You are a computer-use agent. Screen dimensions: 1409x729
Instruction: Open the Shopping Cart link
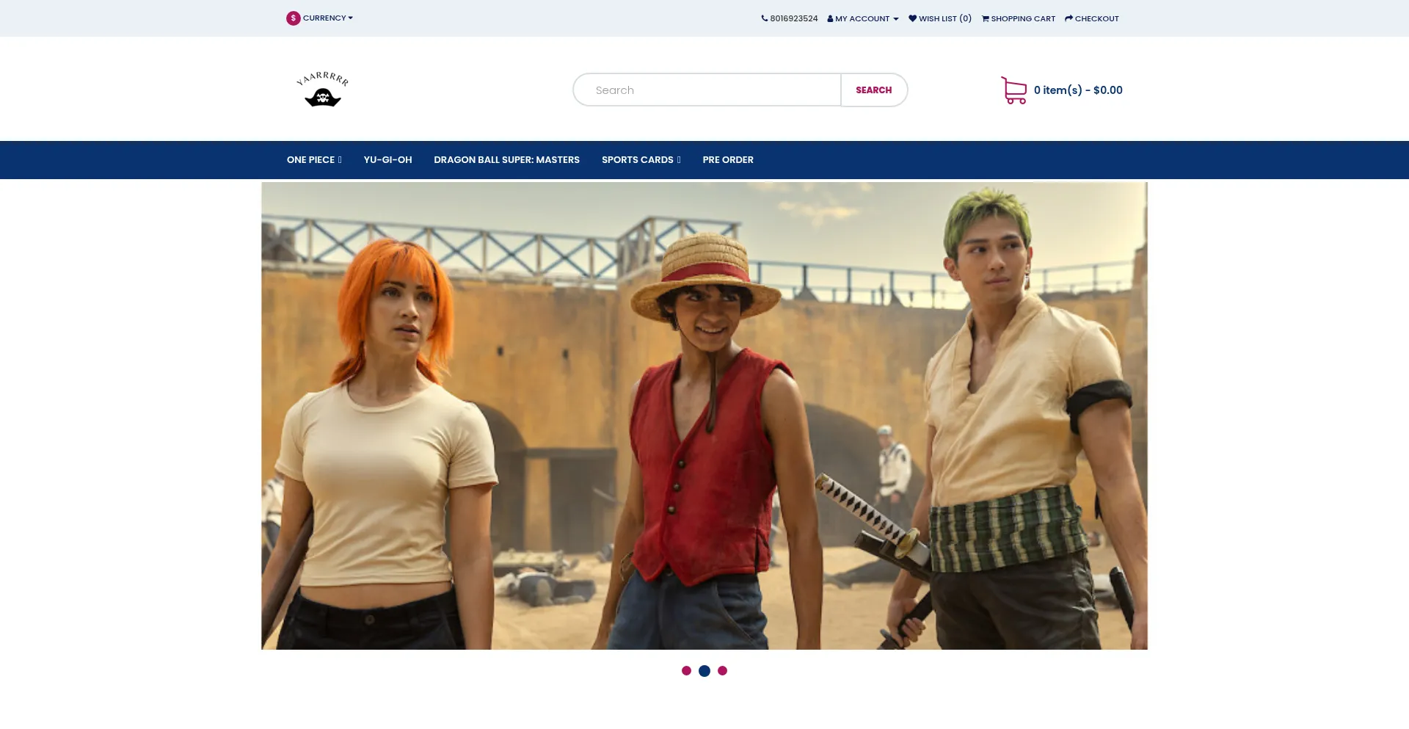pos(1019,18)
